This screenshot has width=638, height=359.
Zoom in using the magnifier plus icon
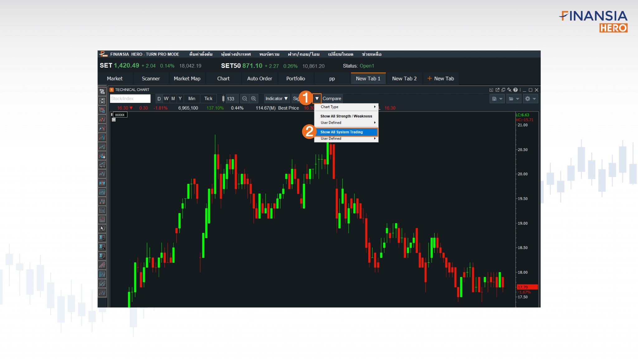coord(254,98)
